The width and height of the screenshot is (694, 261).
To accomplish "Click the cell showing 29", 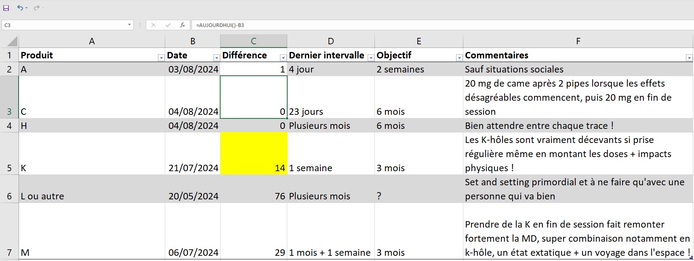I will [x=254, y=231].
